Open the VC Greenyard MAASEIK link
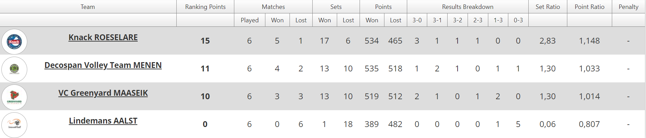646x138 pixels. 103,93
